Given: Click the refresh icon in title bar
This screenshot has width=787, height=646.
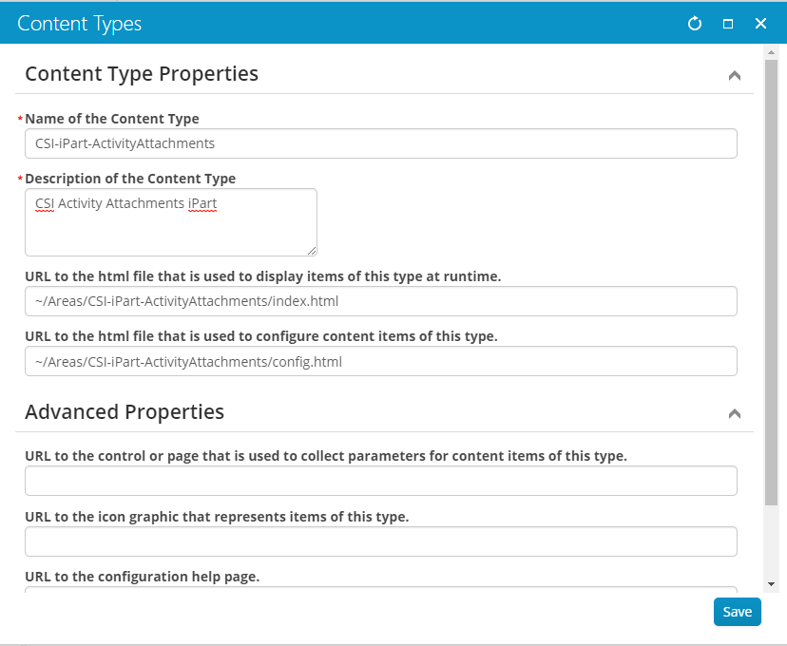Looking at the screenshot, I should [x=695, y=24].
